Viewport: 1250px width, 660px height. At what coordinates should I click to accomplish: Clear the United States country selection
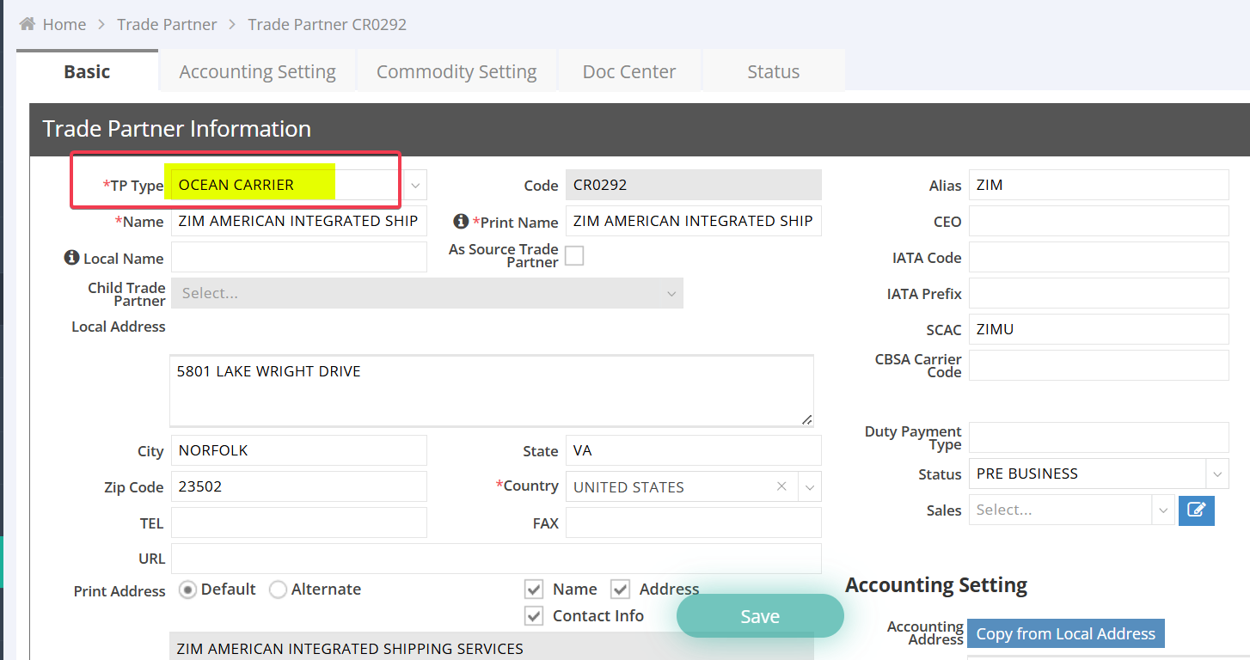point(781,486)
